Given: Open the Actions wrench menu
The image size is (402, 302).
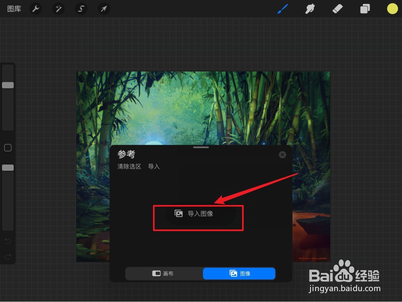Looking at the screenshot, I should click(x=36, y=9).
